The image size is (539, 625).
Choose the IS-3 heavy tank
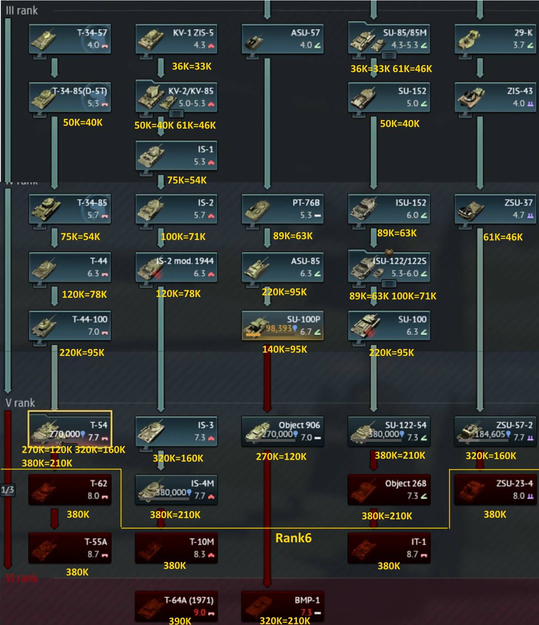coord(176,431)
